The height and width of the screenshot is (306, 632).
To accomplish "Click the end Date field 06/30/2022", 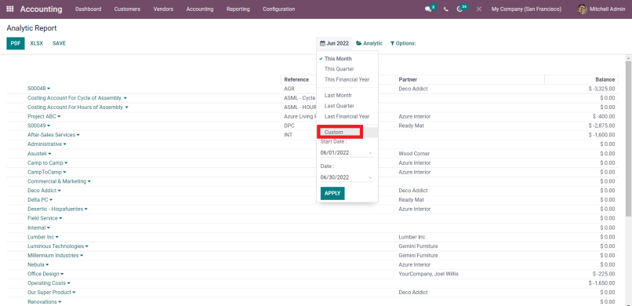I will pos(347,177).
